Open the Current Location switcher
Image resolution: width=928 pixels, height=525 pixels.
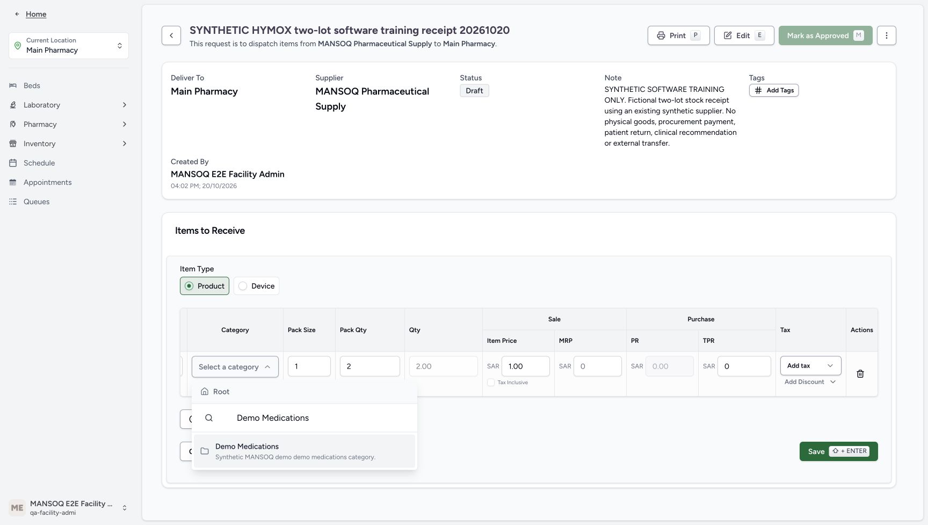click(69, 46)
